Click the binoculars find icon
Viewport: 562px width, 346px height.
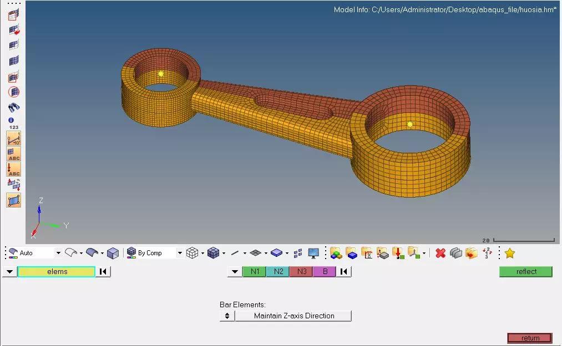point(14,107)
